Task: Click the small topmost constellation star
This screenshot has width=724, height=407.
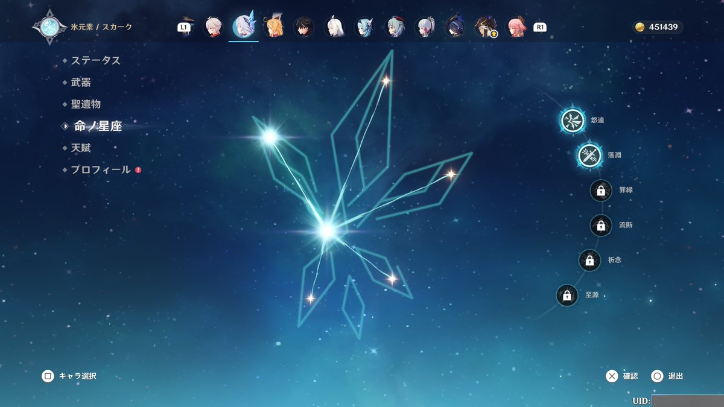Action: 386,80
